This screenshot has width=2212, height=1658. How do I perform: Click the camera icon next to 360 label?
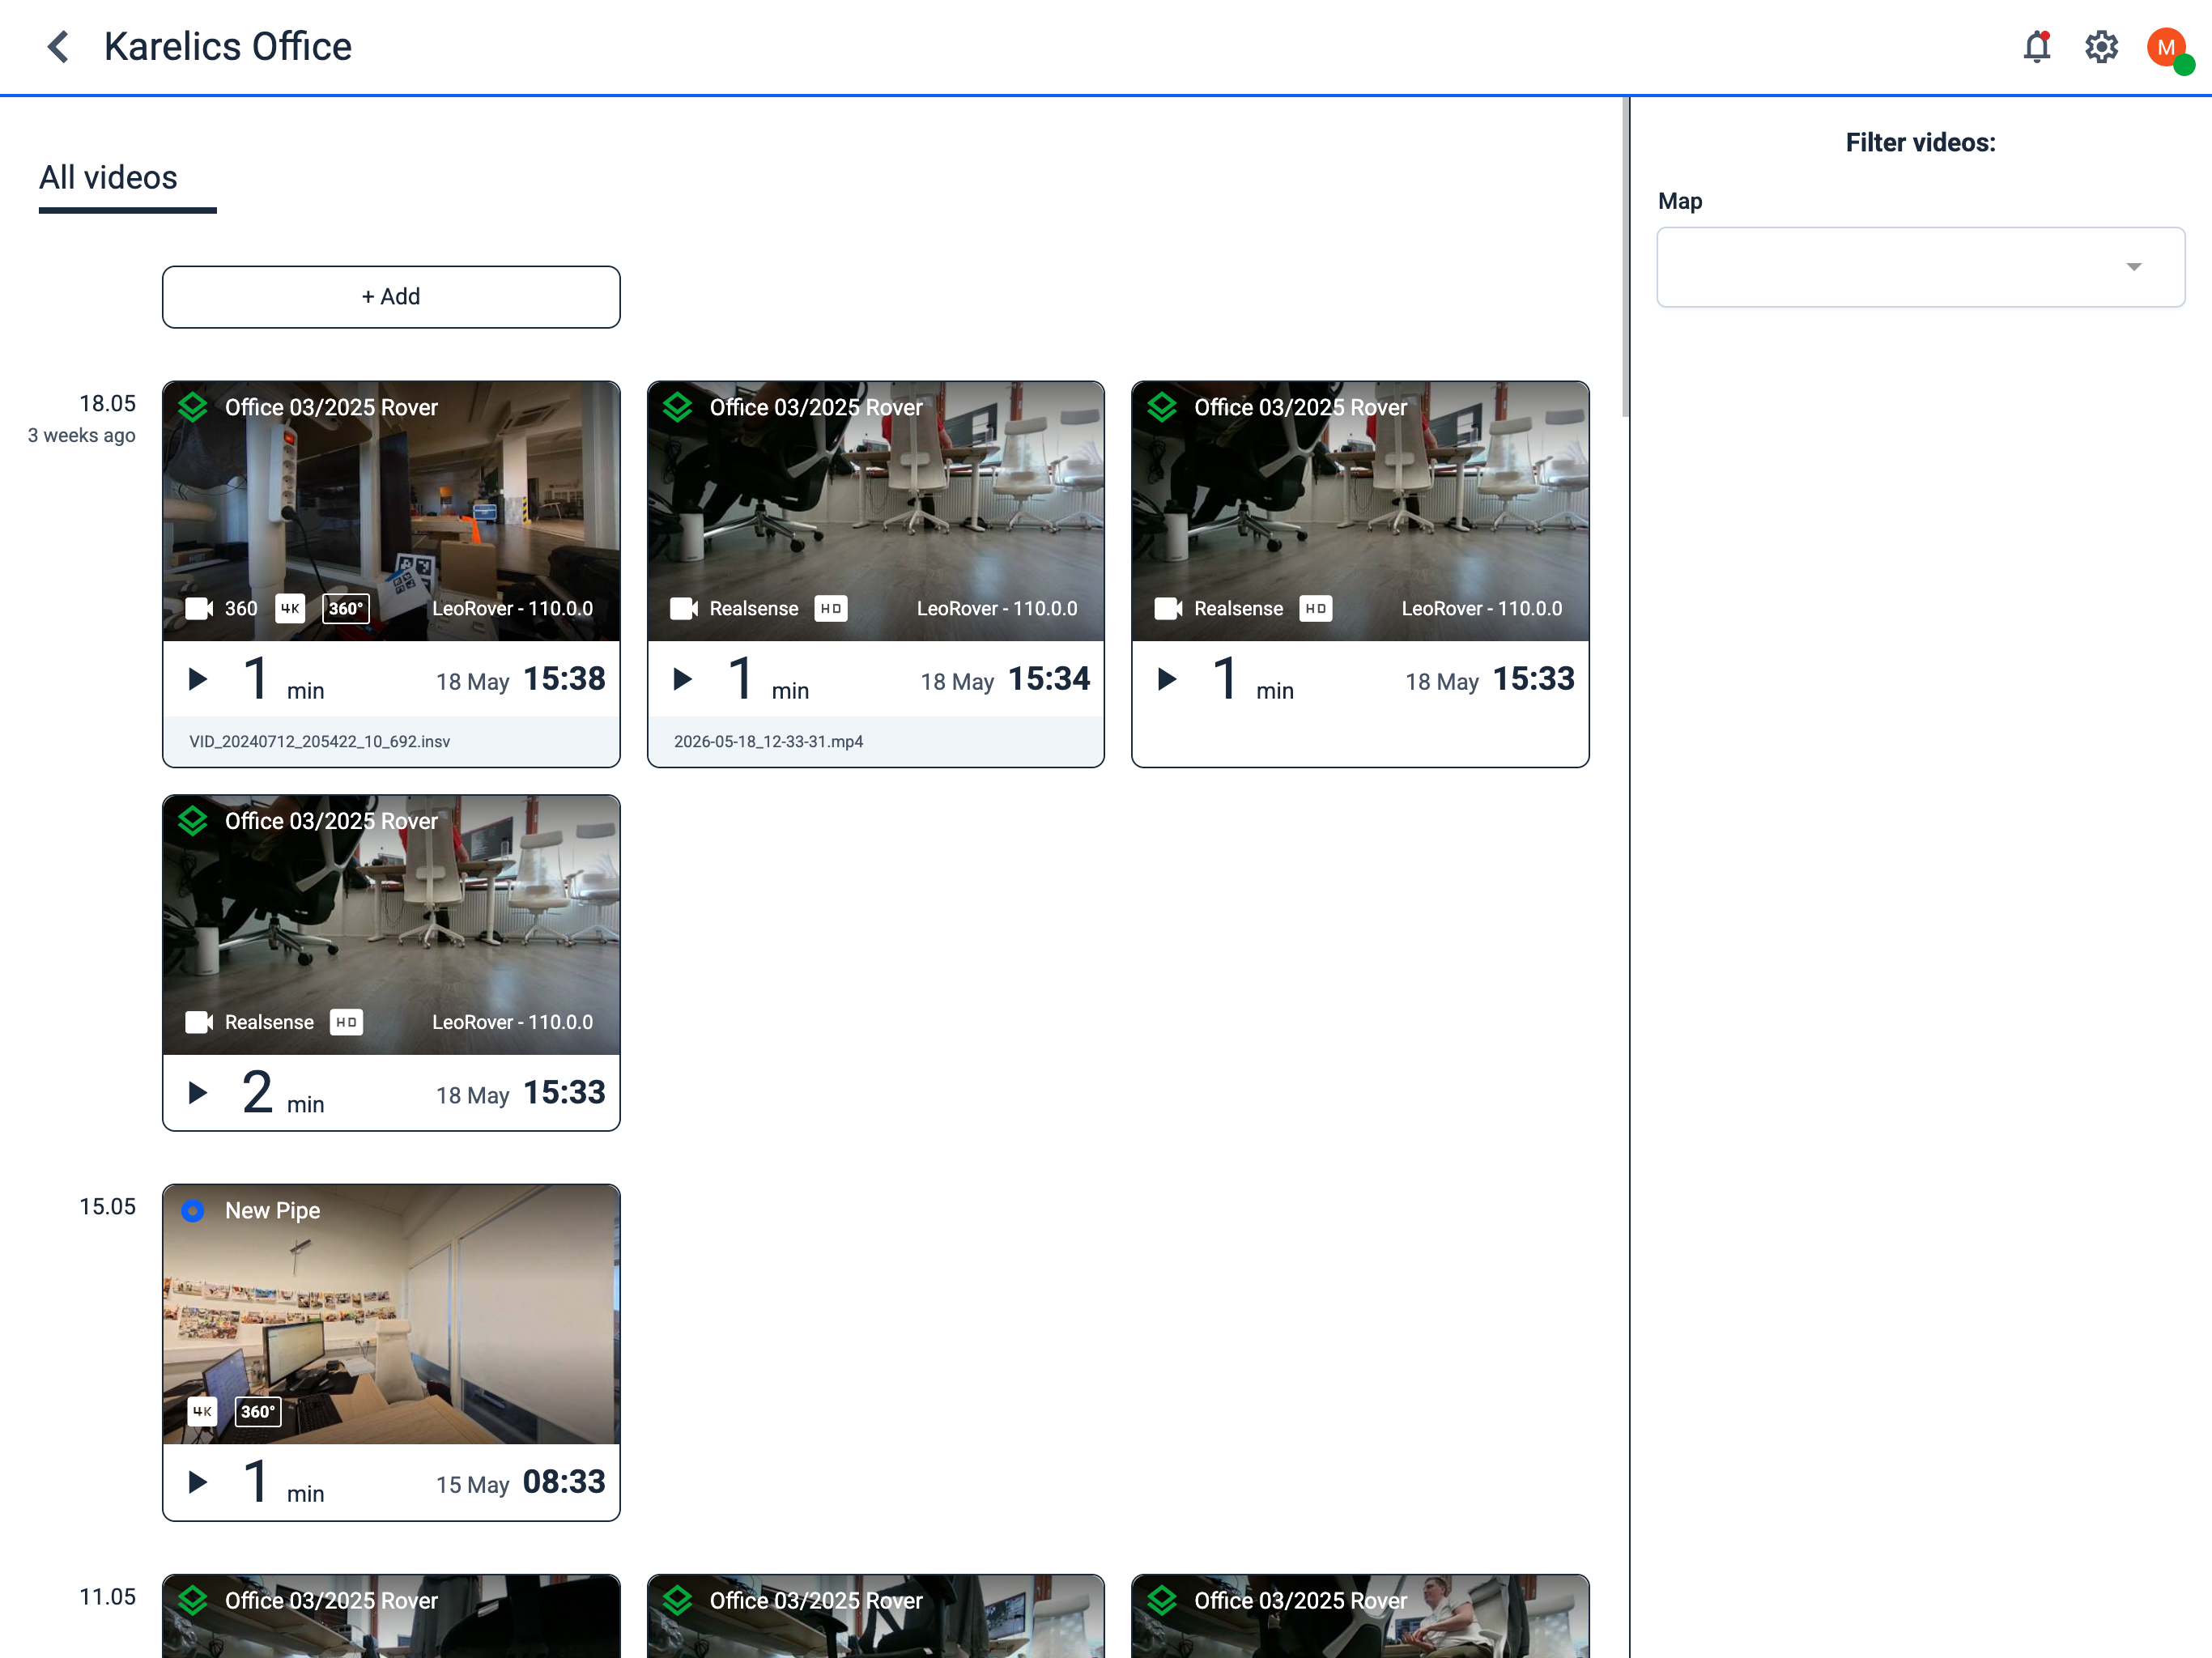[x=199, y=609]
